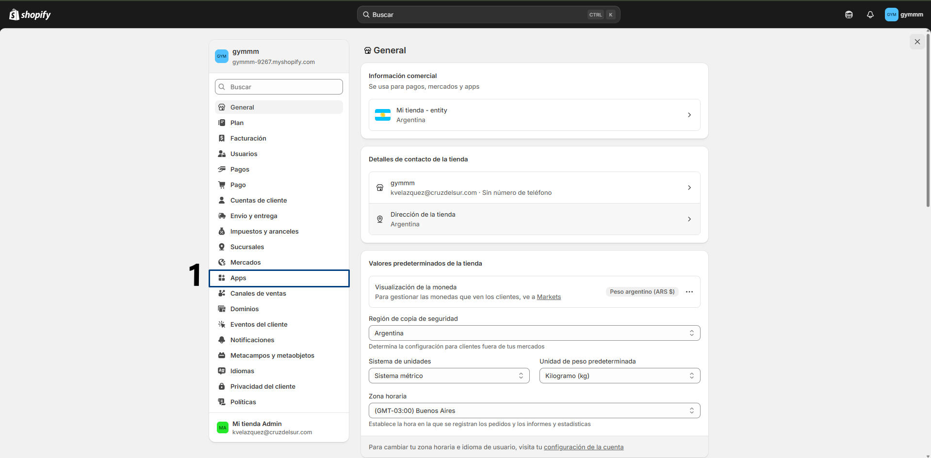Click the gymmm account avatar in header
The image size is (931, 458).
coord(891,15)
